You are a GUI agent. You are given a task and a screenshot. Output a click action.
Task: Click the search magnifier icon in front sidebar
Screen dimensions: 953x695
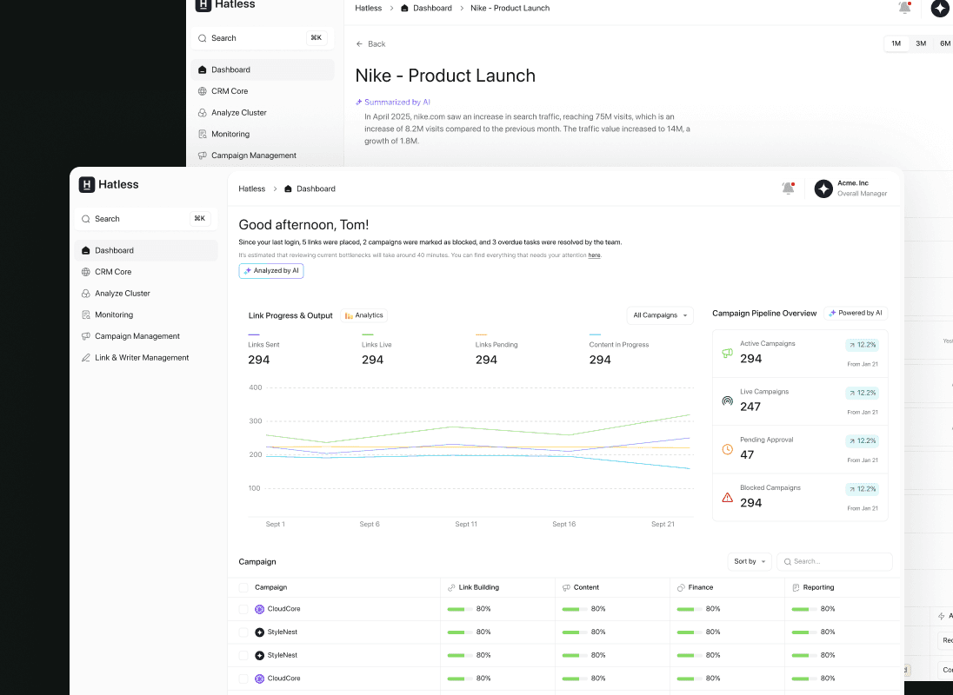click(86, 219)
